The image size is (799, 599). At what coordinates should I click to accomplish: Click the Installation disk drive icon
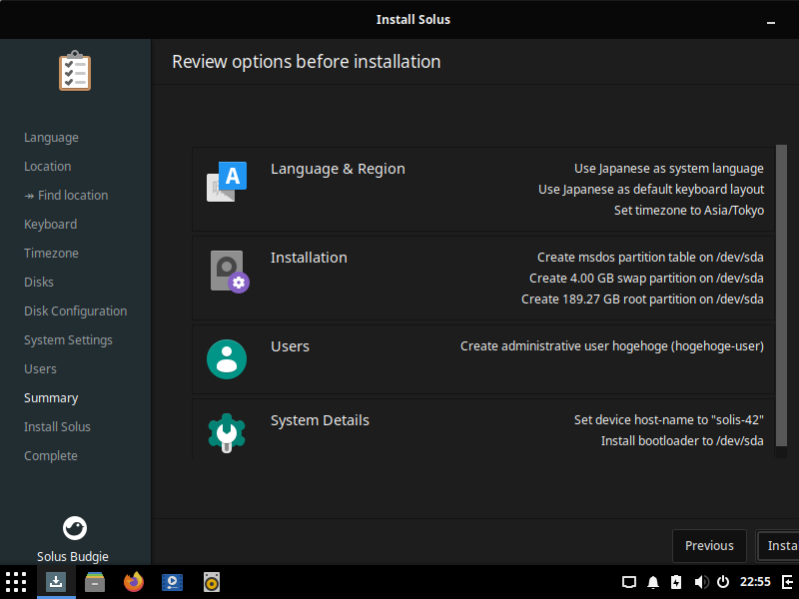click(230, 272)
